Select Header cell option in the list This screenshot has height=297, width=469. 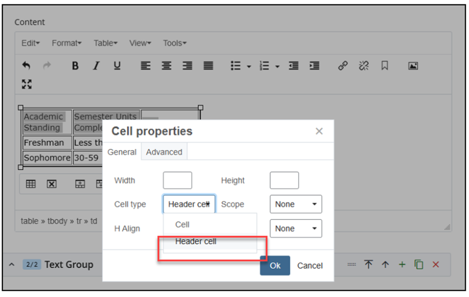pyautogui.click(x=196, y=242)
